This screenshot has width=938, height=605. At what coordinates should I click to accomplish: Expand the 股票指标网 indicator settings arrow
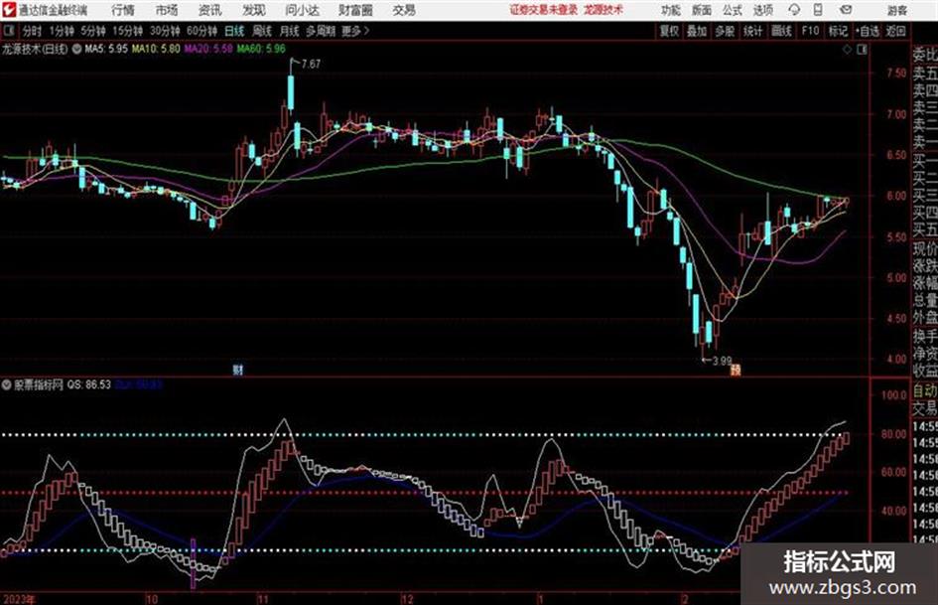point(7,384)
